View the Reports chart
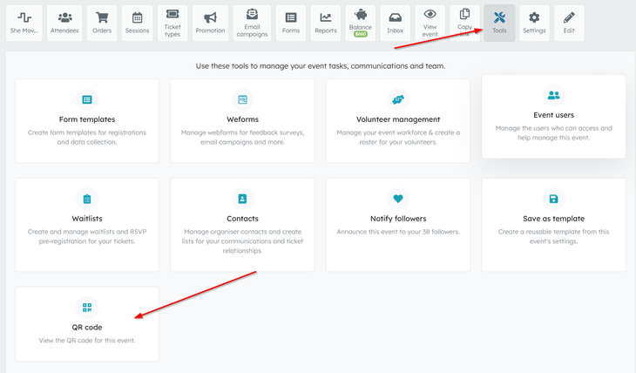Image resolution: width=636 pixels, height=373 pixels. [x=325, y=23]
